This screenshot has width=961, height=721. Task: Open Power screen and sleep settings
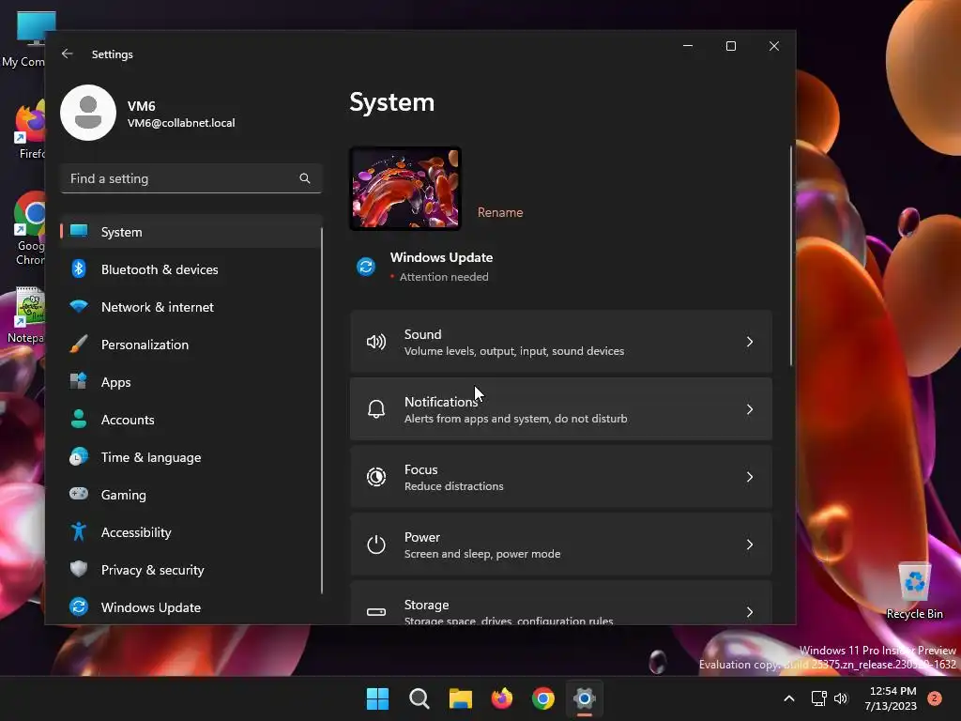[561, 545]
